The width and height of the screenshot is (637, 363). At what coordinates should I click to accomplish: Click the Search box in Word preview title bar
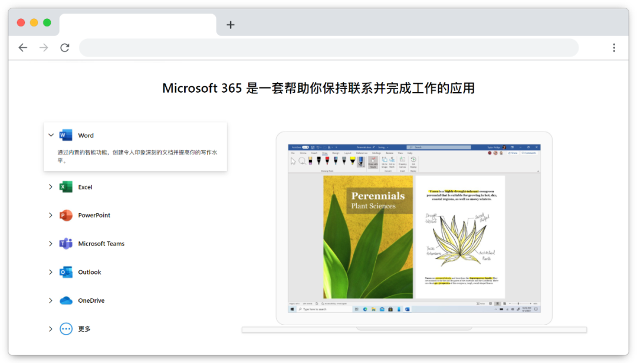[x=439, y=147]
